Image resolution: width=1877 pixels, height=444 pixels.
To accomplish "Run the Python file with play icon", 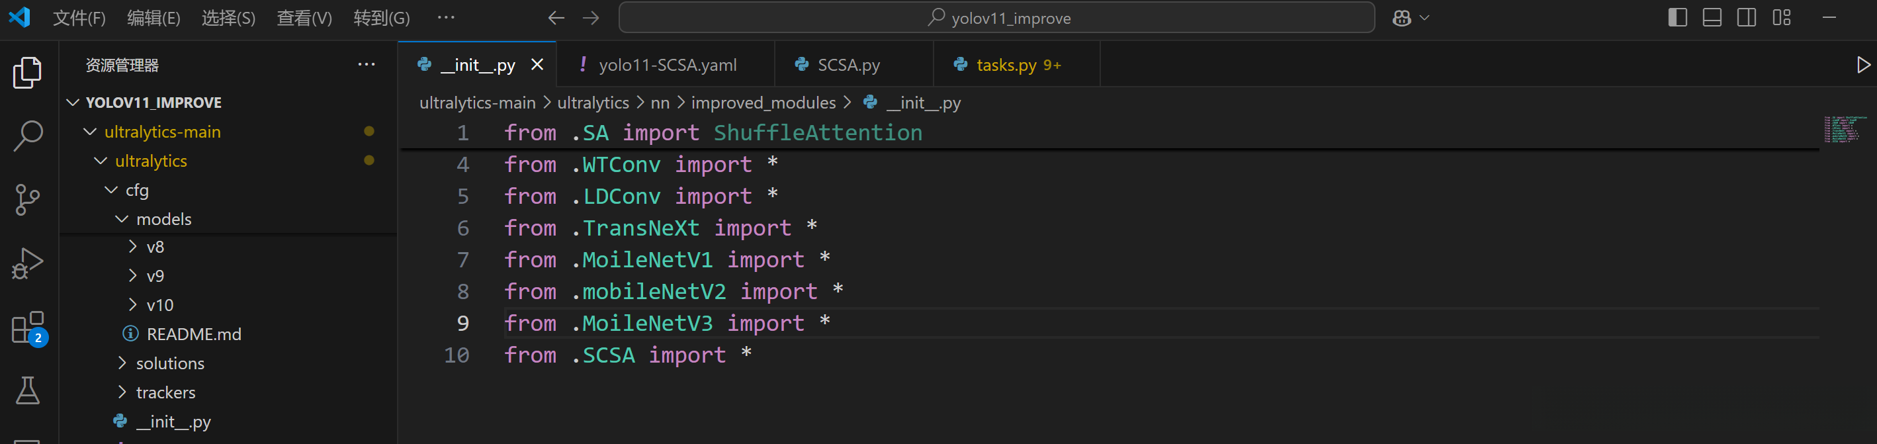I will tap(1862, 65).
